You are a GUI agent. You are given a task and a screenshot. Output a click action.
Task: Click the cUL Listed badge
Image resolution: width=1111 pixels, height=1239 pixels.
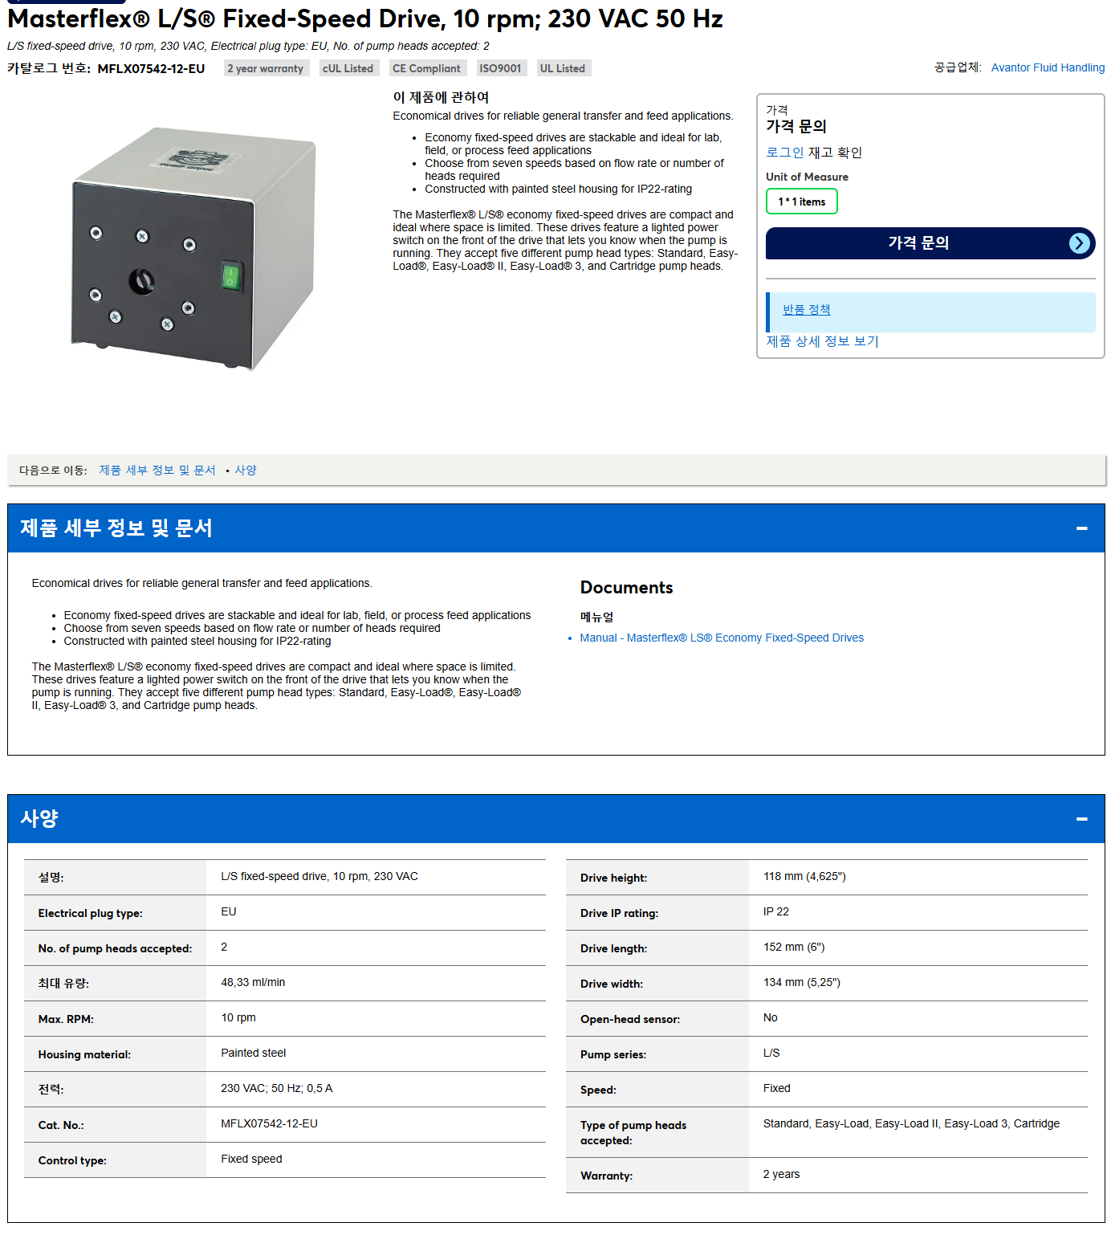click(x=348, y=68)
